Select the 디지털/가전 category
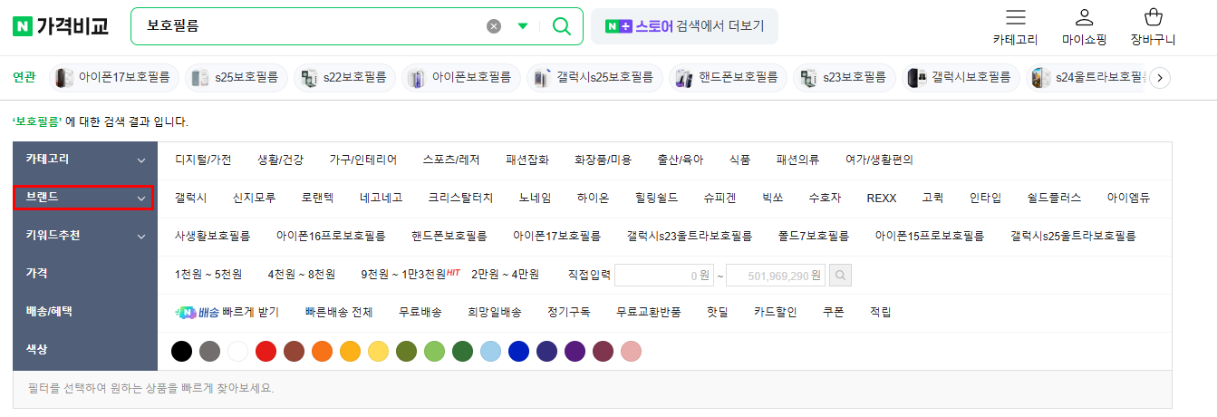 pos(203,160)
